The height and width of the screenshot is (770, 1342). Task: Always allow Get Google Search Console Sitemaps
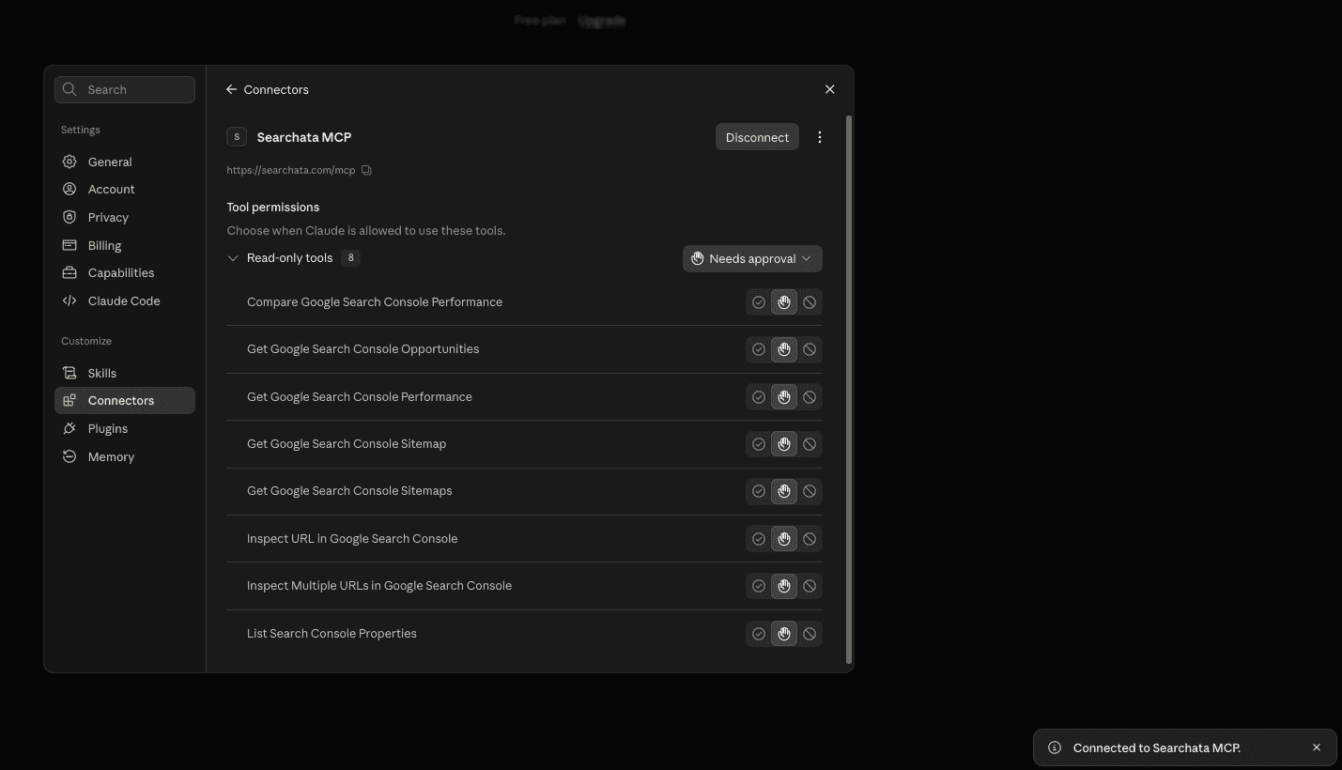coord(759,491)
